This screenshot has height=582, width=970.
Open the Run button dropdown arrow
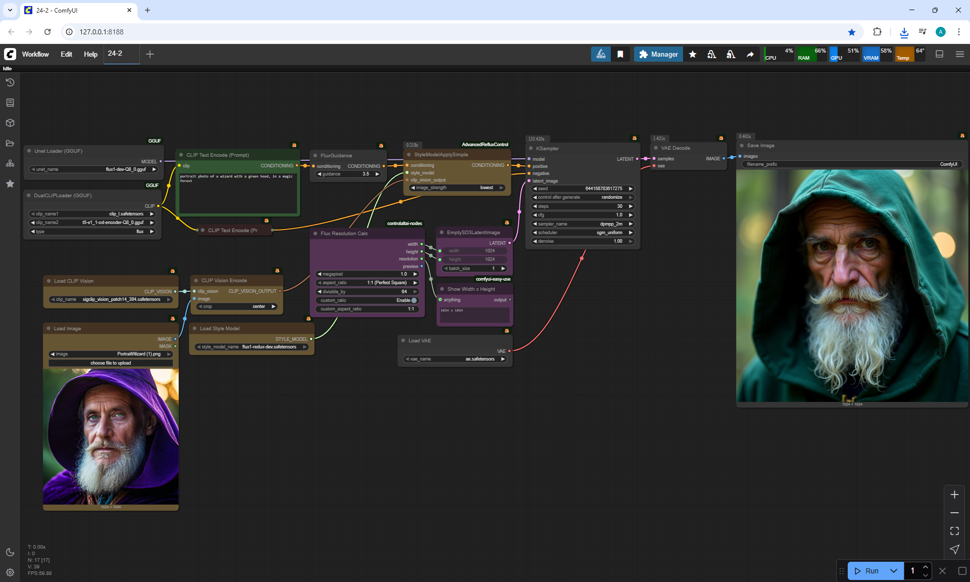(893, 571)
